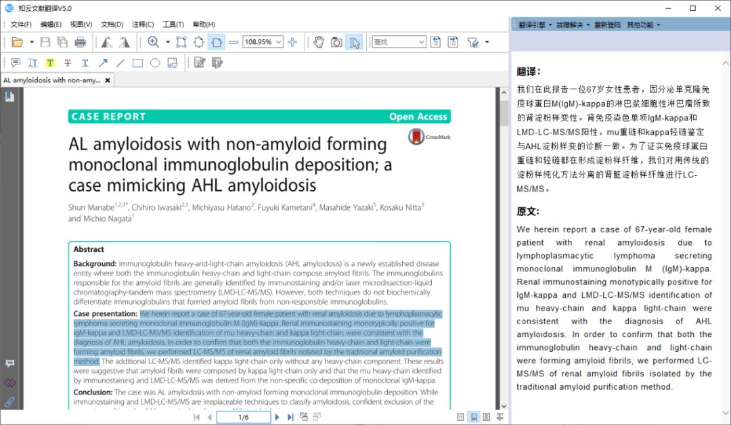Viewport: 731px width, 425px height.
Task: Open the links sidebar panel icon
Action: pyautogui.click(x=9, y=383)
